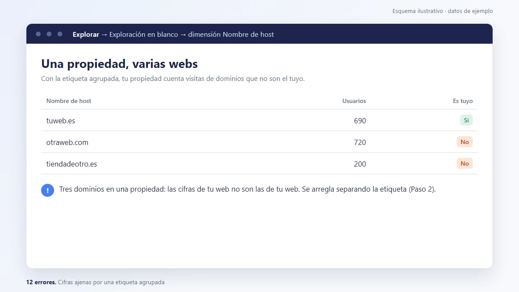This screenshot has width=519, height=292.
Task: Click the 'No' badge for otraweb.com
Action: (465, 142)
